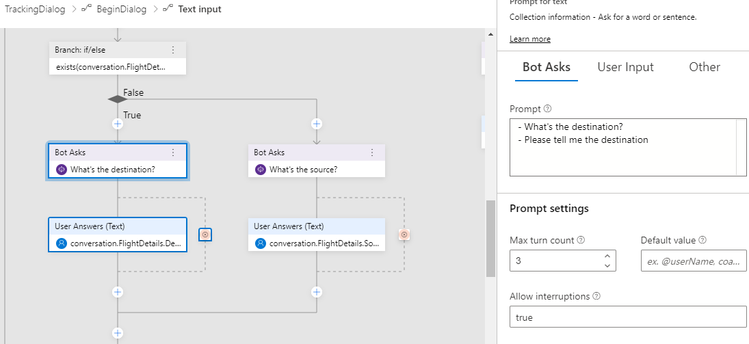Click the error icon beside the source User Answers node
749x344 pixels.
coord(404,235)
